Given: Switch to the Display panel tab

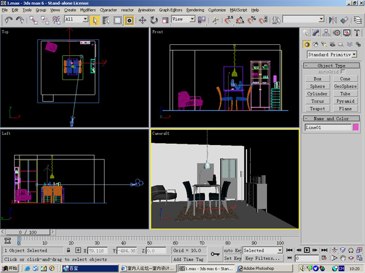Looking at the screenshot, I should point(347,33).
